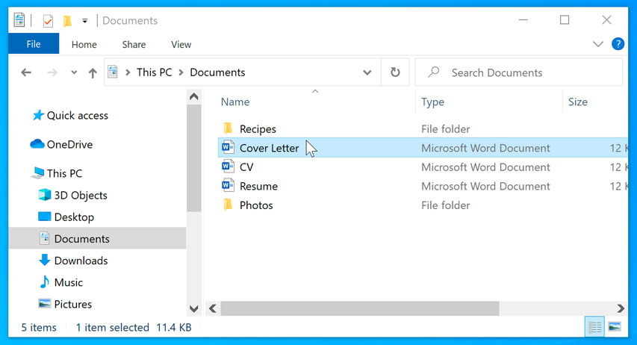Click Documents in the address path
The image size is (637, 345).
point(217,72)
